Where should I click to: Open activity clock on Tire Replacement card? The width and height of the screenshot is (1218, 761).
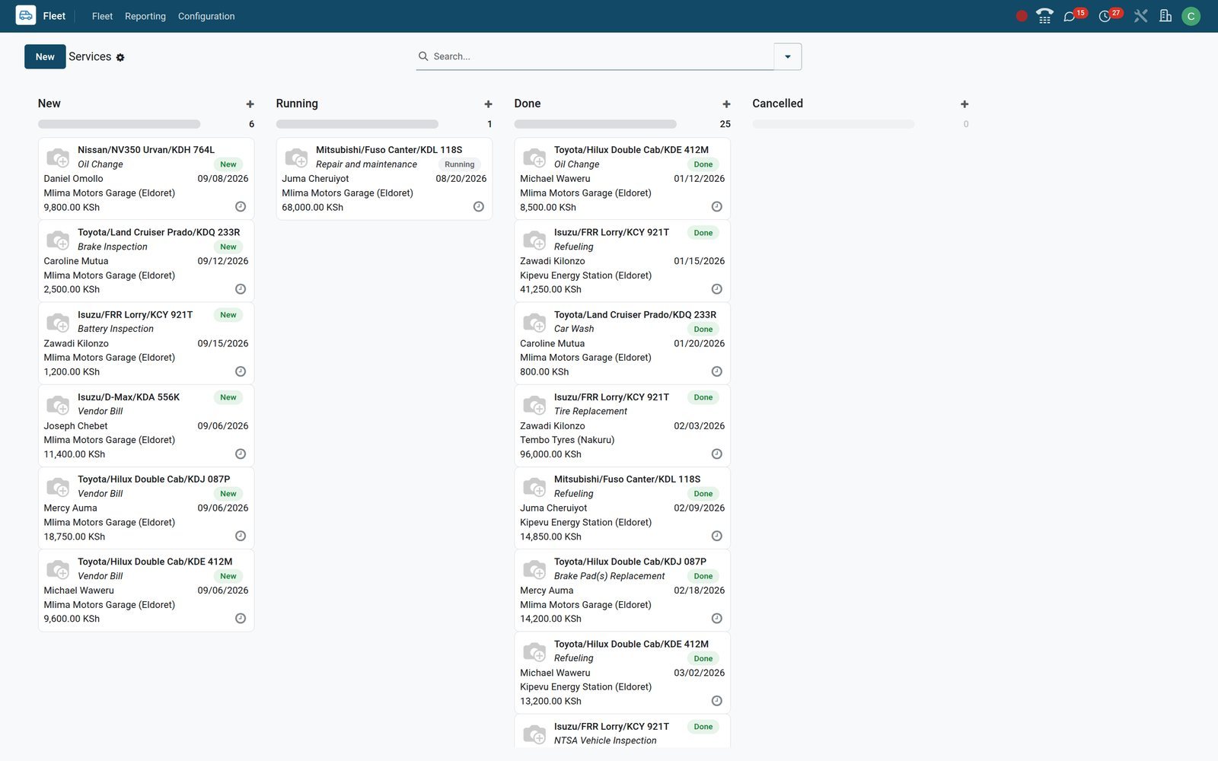point(716,454)
